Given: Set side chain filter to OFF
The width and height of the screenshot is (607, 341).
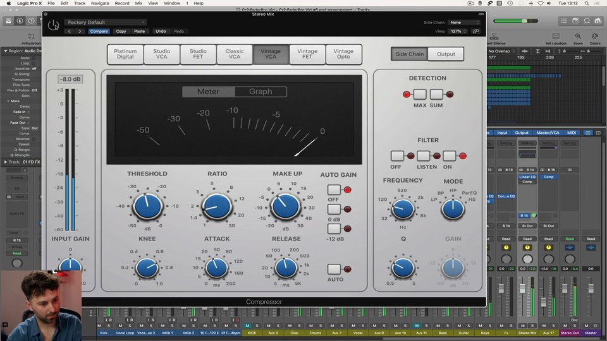Looking at the screenshot, I should click(x=397, y=156).
